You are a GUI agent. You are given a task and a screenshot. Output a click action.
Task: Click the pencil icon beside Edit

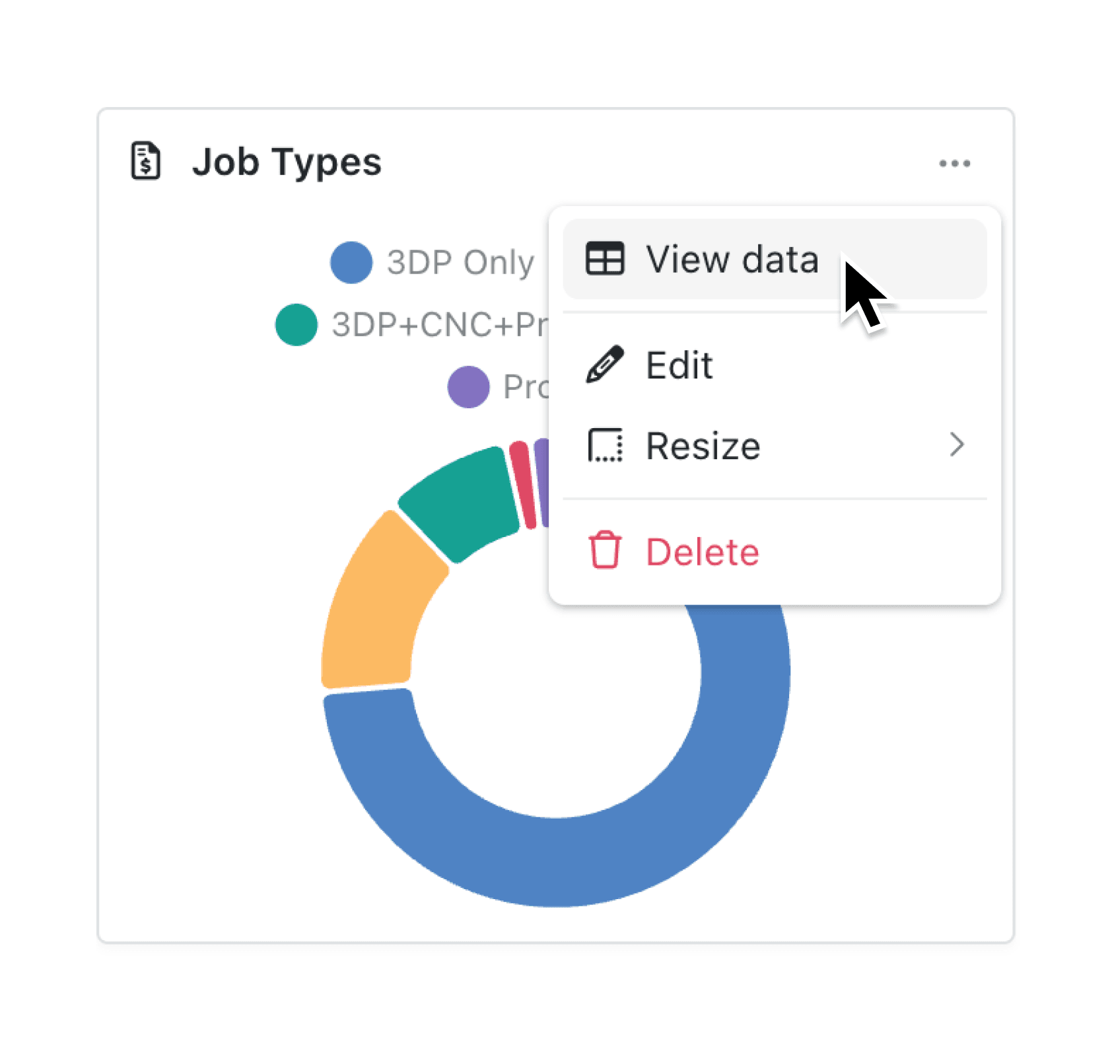605,365
